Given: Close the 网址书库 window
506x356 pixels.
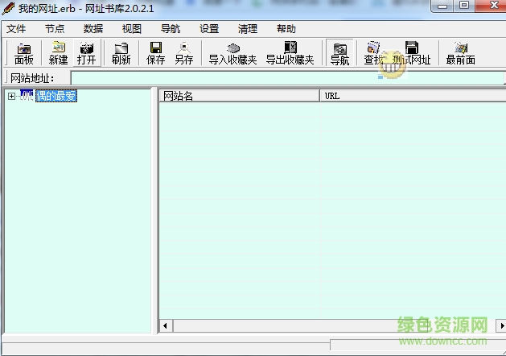Looking at the screenshot, I should tap(492, 6).
